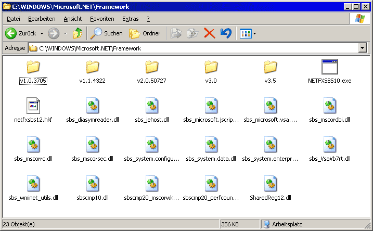Close the Framework explorer window
The image size is (373, 231).
(x=366, y=7)
